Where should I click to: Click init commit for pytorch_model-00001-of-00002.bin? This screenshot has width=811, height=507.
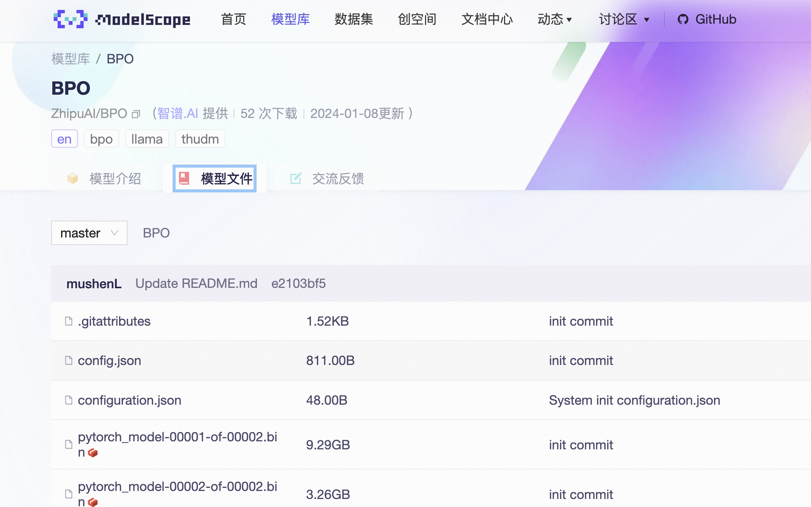pyautogui.click(x=581, y=445)
